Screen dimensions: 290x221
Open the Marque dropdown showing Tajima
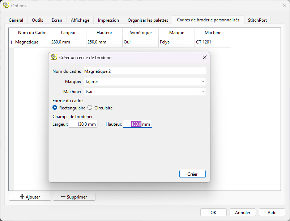click(x=145, y=82)
